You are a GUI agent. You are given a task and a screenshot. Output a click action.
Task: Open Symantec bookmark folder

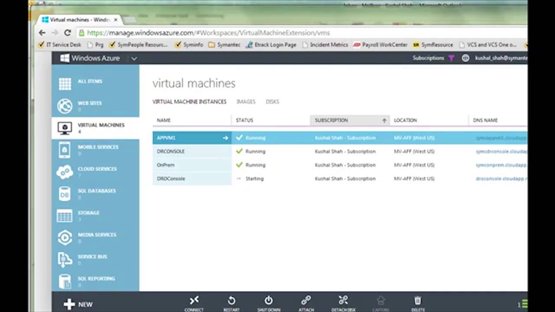[224, 45]
